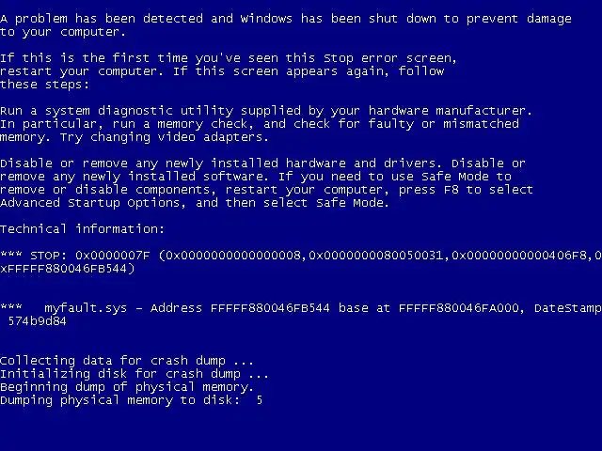Click the 'Run a system diagnostic utility' line
The width and height of the screenshot is (602, 451).
point(266,111)
